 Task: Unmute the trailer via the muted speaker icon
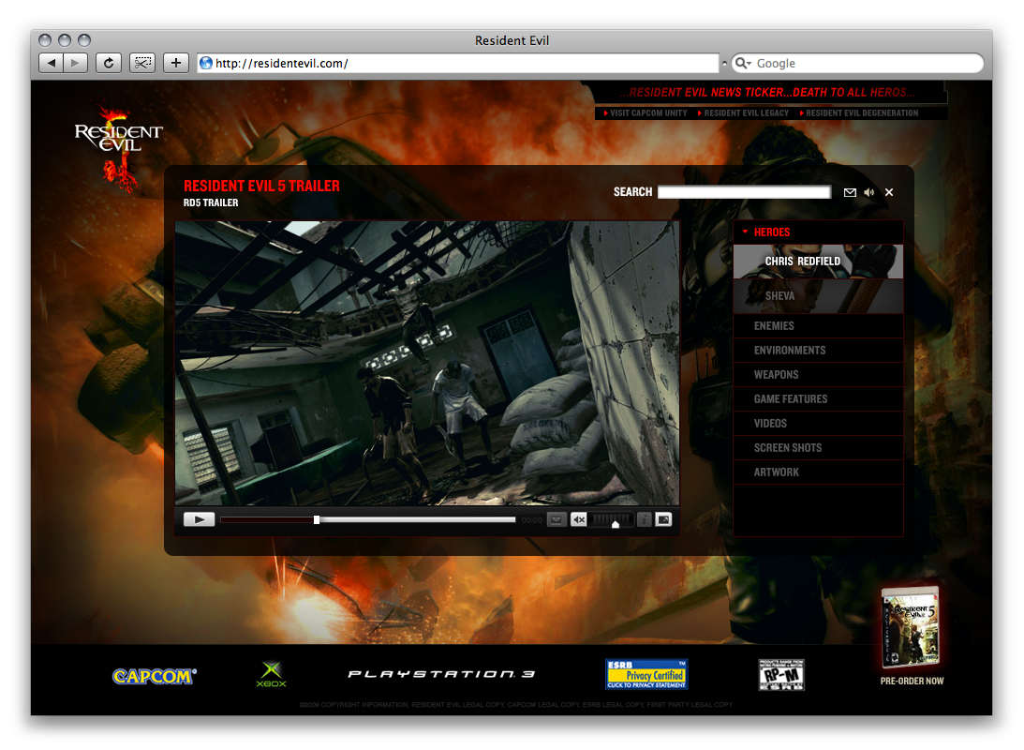pos(579,519)
